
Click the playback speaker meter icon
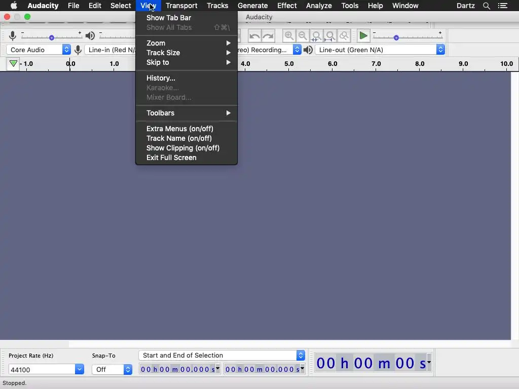pos(90,35)
